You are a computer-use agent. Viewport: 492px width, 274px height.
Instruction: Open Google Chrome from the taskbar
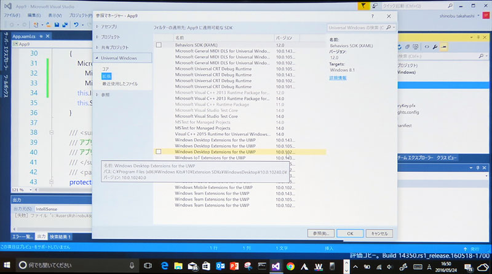(x=290, y=266)
